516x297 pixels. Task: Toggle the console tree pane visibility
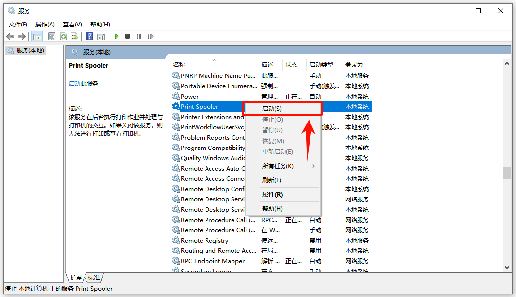click(x=37, y=36)
